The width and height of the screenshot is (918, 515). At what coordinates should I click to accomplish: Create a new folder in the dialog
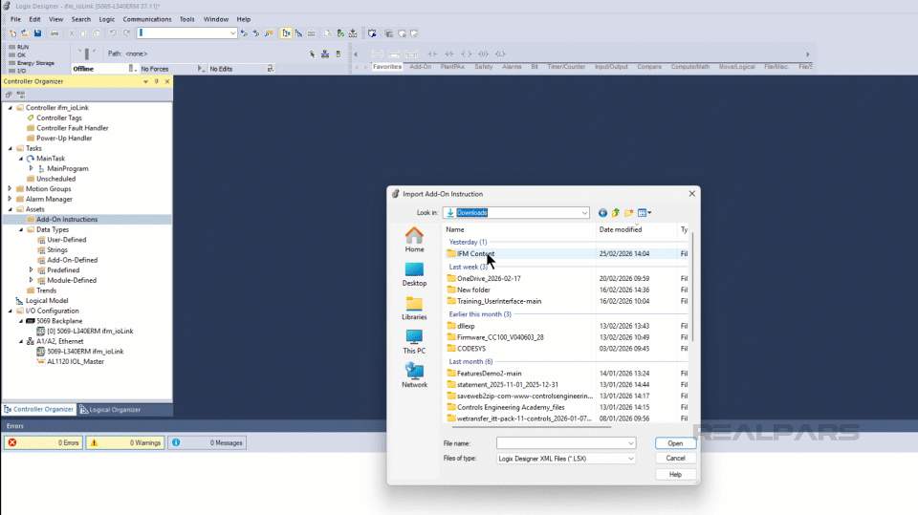click(629, 213)
